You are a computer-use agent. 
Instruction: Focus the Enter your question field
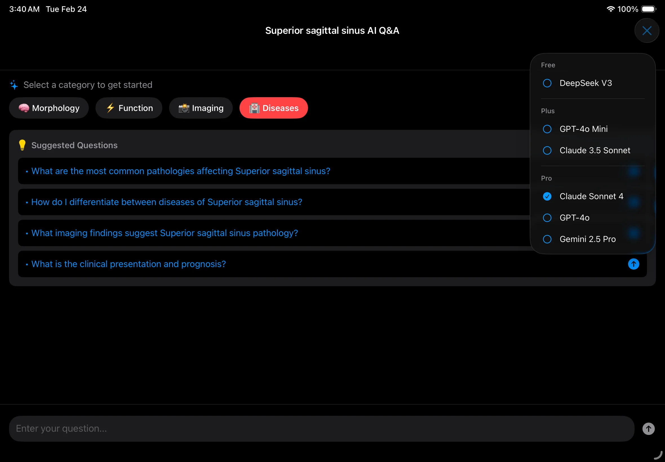321,428
